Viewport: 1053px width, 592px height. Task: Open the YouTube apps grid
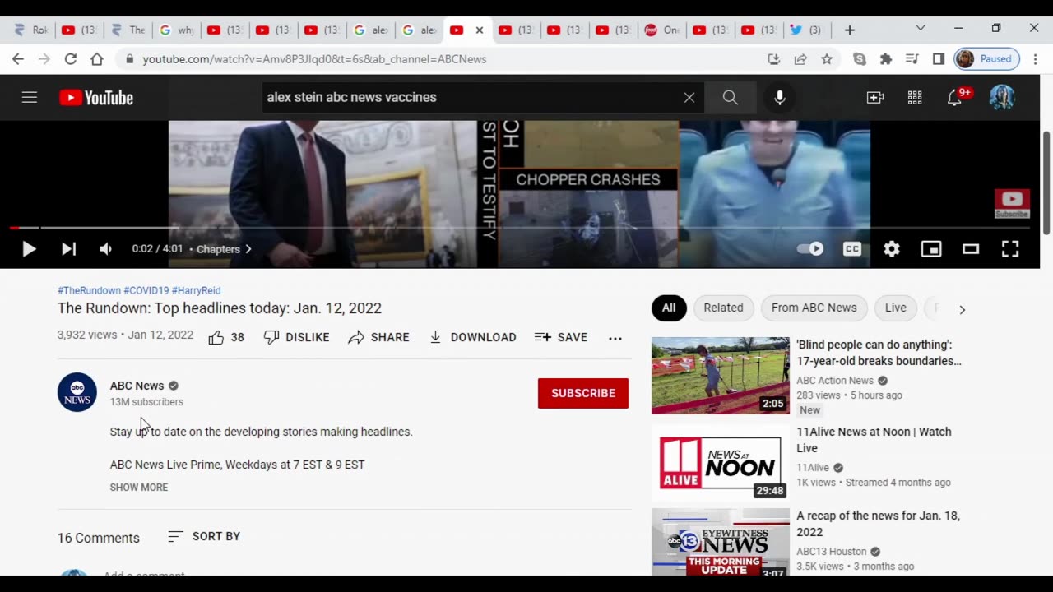click(915, 98)
